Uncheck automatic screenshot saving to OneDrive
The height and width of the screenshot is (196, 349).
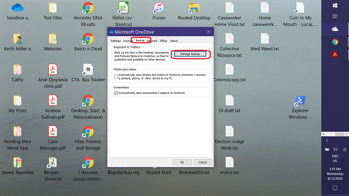116,93
